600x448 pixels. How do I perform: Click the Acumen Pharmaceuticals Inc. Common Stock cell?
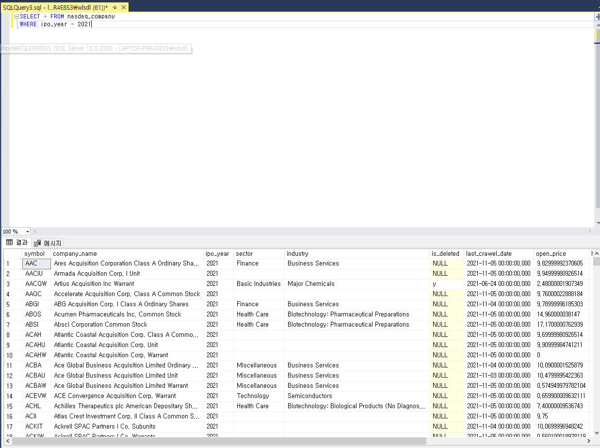click(x=127, y=315)
